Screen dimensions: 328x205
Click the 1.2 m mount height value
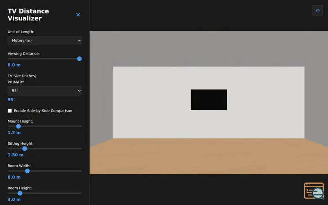point(14,132)
